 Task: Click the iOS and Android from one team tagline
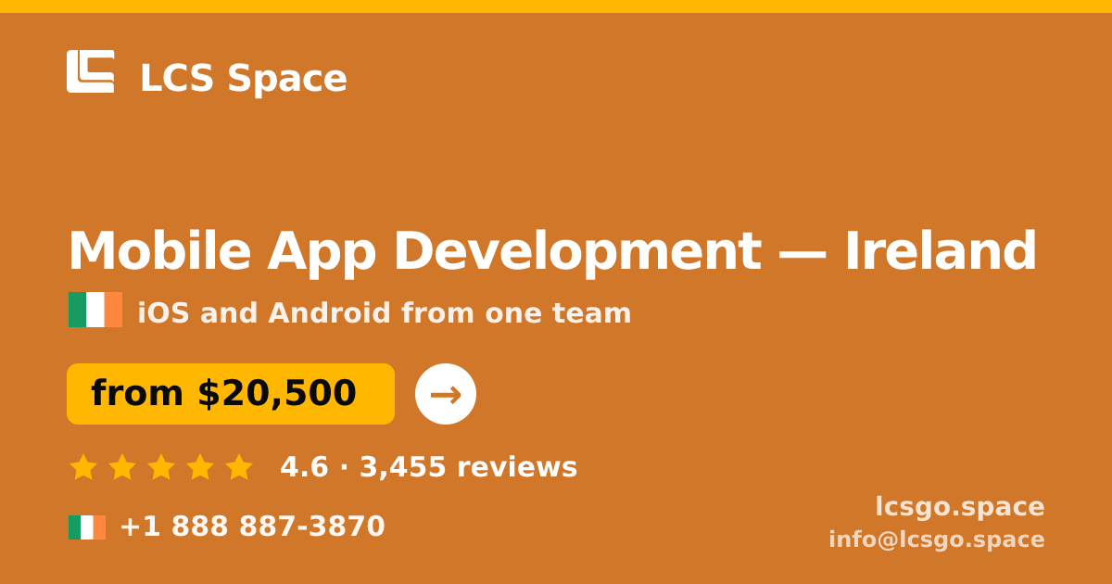385,313
